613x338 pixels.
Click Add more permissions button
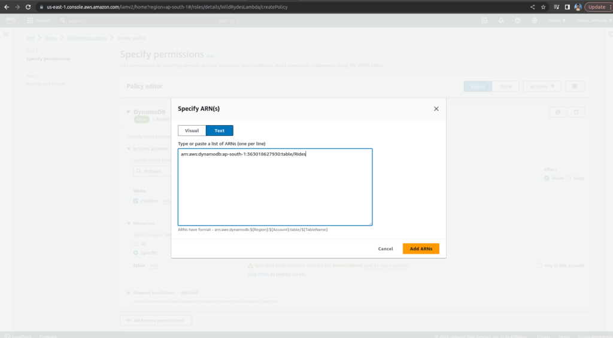[156, 321]
